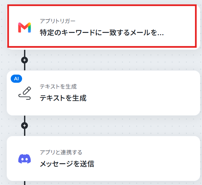Click the アプリトリガー label
Screen dimensions: 202x185
pyautogui.click(x=57, y=21)
